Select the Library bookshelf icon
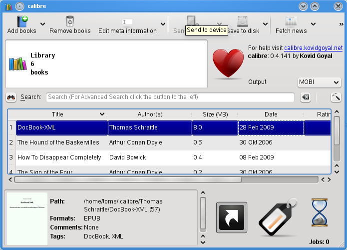 [x=17, y=64]
